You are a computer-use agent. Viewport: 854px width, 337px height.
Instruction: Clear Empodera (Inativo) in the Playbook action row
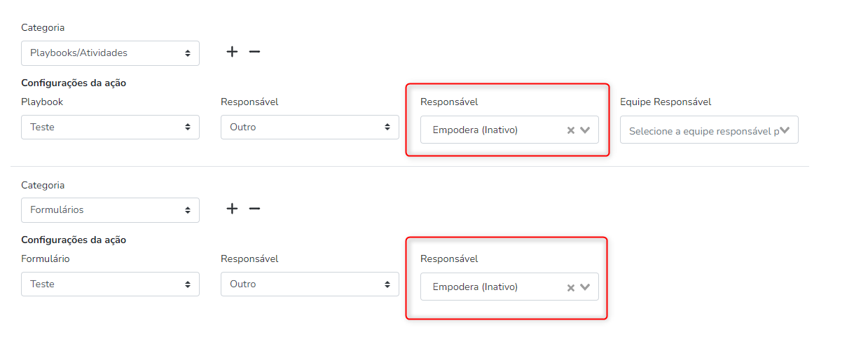click(x=570, y=130)
